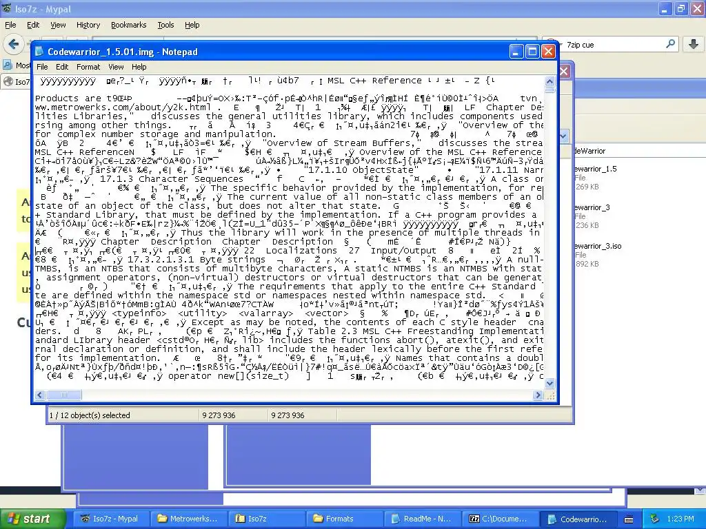706x529 pixels.
Task: Open the Windows Start menu
Action: point(32,519)
